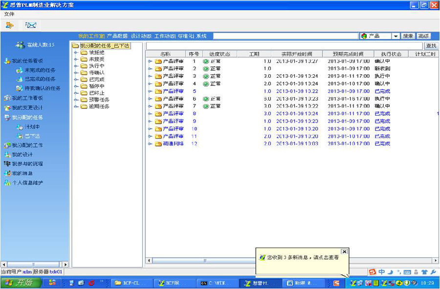Screen dimensions: 440x289
Task: Expand the 执行中 folder node
Action: point(76,66)
